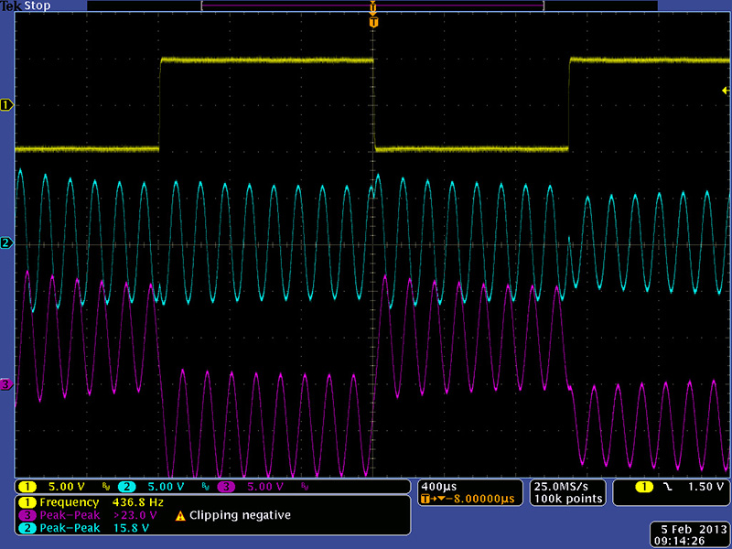Click the channel 2 ground marker
The width and height of the screenshot is (732, 549).
coord(7,242)
